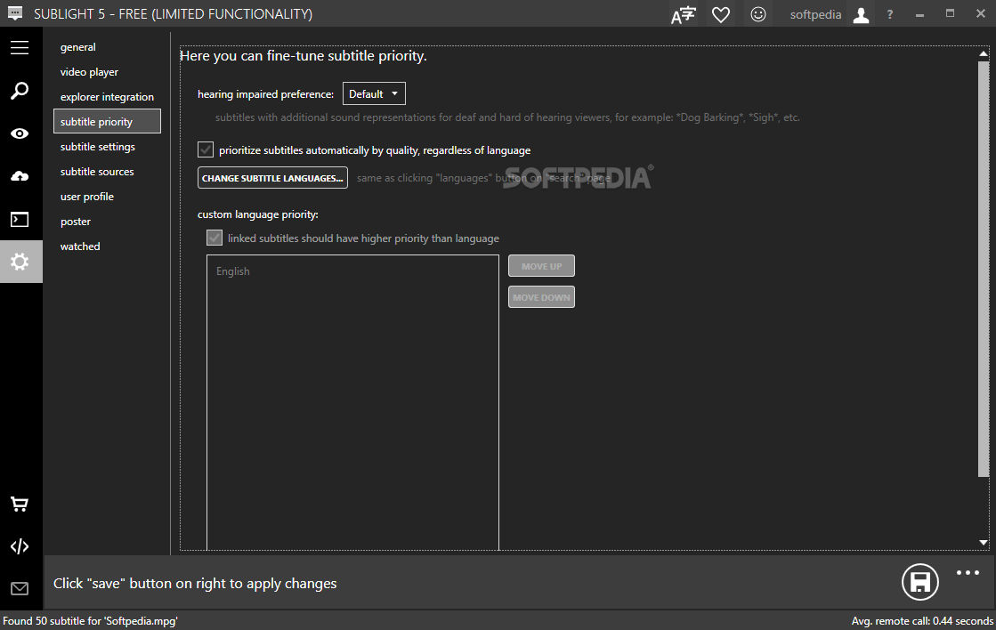The image size is (996, 630).
Task: Click the user profile silhouette icon
Action: pyautogui.click(x=861, y=14)
